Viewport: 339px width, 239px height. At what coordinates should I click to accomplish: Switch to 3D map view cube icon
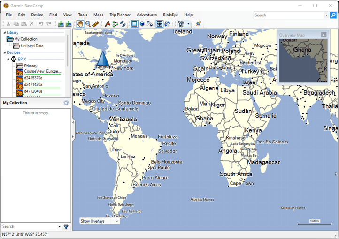142,24
